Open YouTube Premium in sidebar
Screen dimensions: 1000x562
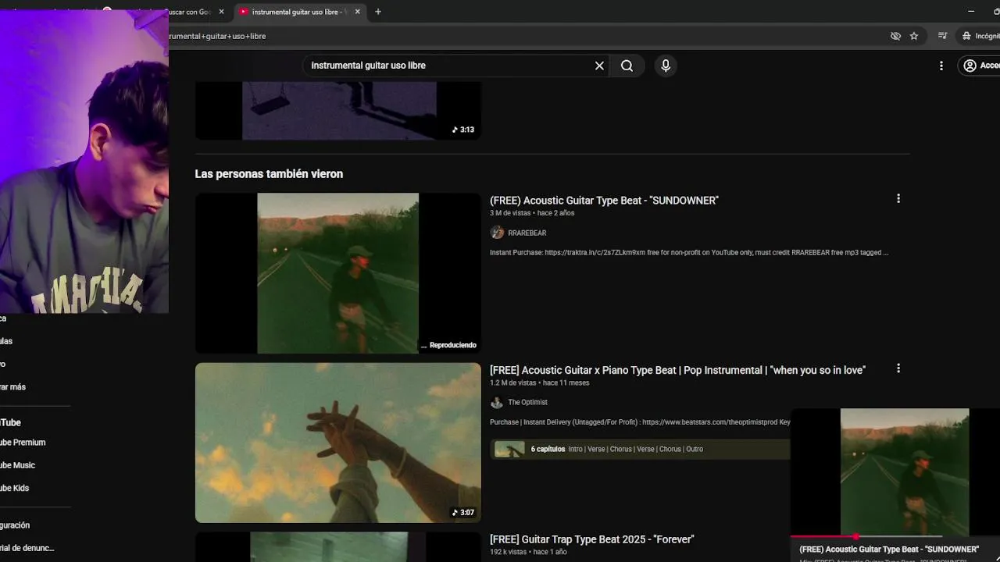pos(23,443)
